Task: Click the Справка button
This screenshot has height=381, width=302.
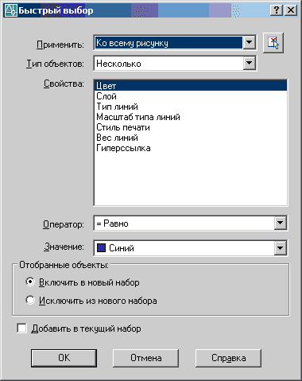Action: pyautogui.click(x=228, y=358)
